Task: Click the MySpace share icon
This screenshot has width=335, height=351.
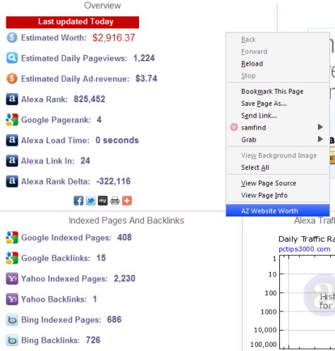Action: pyautogui.click(x=103, y=201)
